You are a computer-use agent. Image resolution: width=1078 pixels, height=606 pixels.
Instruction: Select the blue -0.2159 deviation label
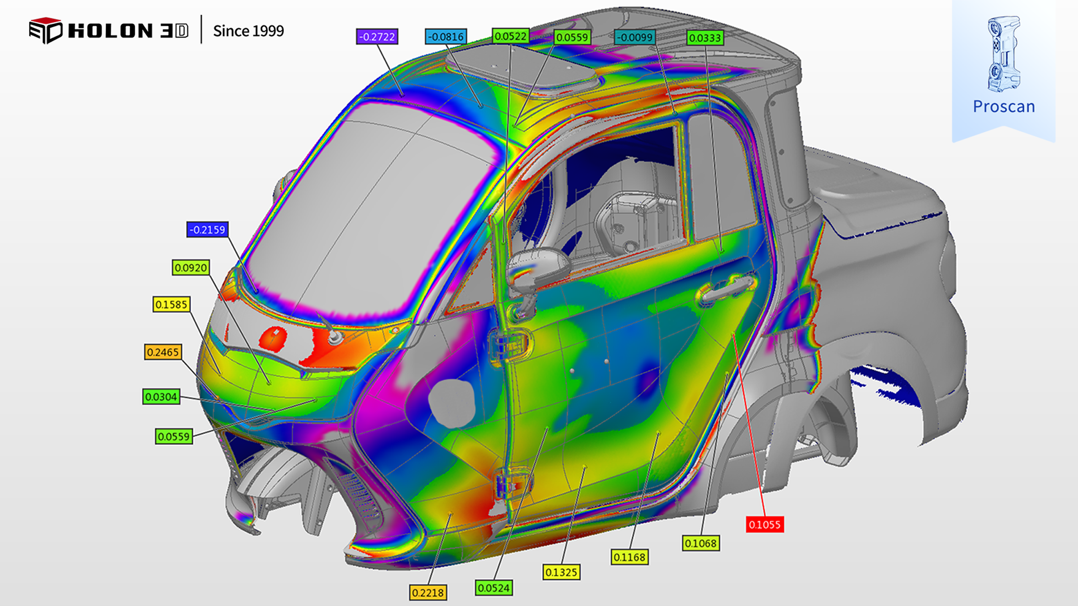207,230
